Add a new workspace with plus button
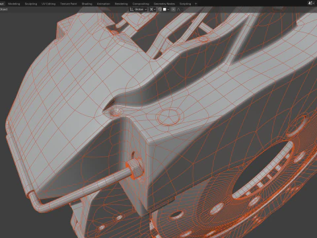 [x=196, y=4]
